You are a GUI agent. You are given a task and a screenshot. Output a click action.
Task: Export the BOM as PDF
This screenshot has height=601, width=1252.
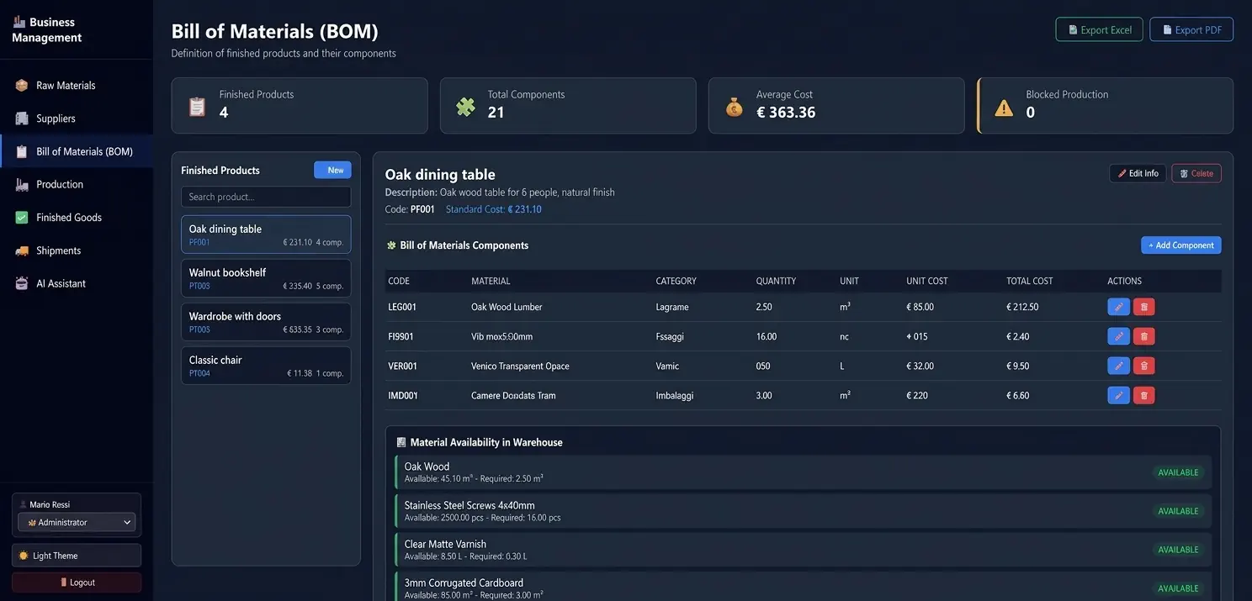1191,29
